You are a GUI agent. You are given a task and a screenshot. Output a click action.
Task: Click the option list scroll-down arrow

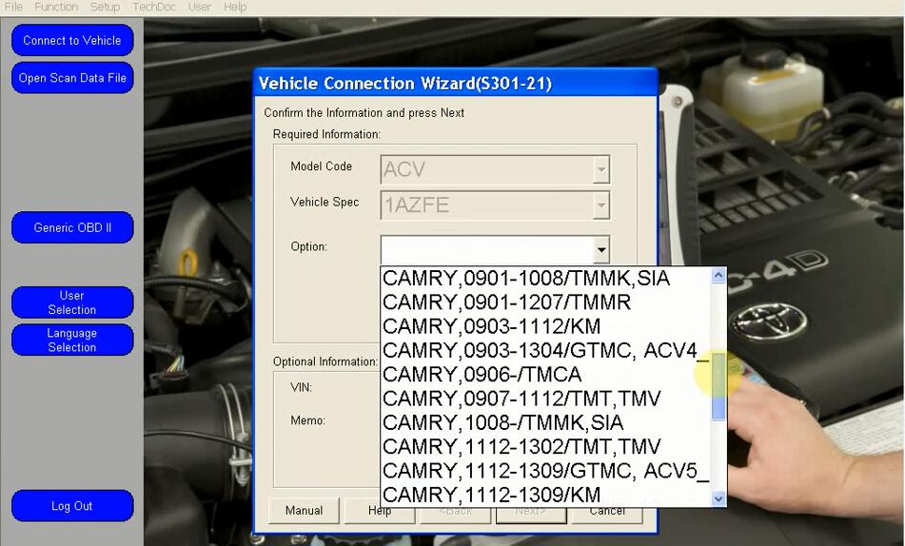(x=718, y=498)
